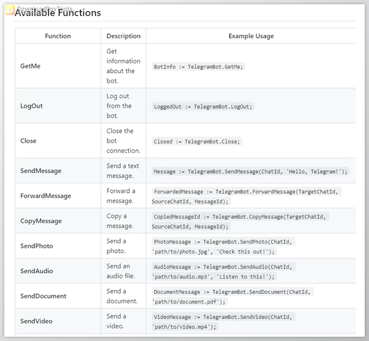Click the TelegramBot.SendDocument code example
Viewport: 369px width, 341px height.
click(233, 297)
